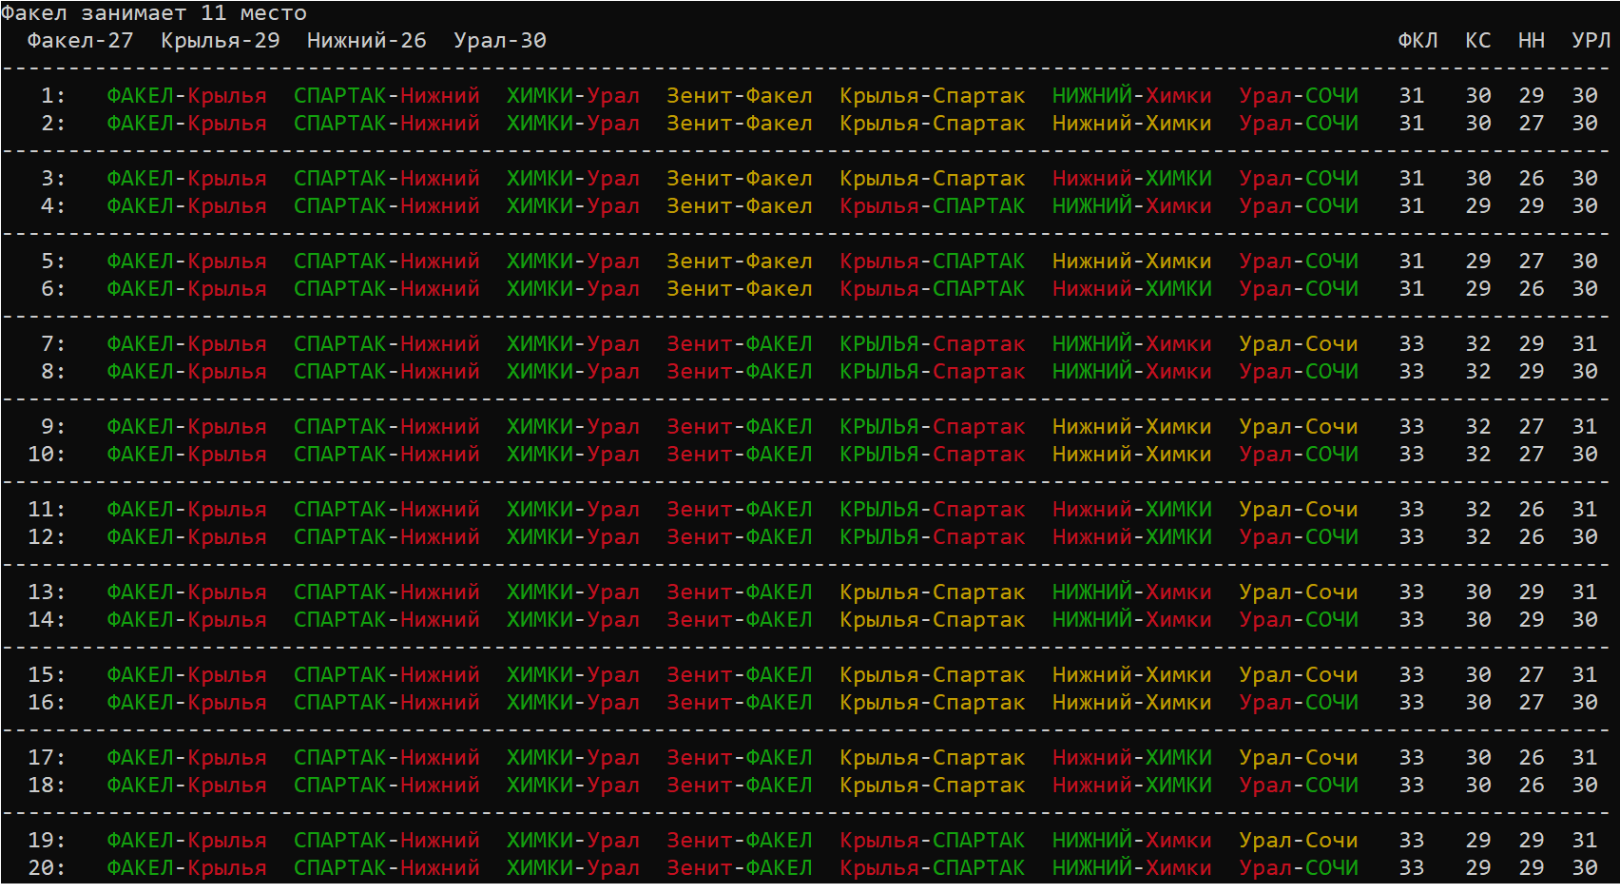Click НН value "26" in row 3
The width and height of the screenshot is (1620, 893).
point(1532,179)
